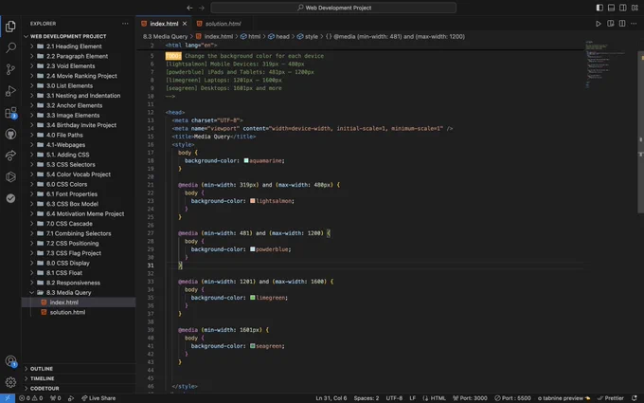Click the Run play button in editor toolbar

(x=598, y=24)
